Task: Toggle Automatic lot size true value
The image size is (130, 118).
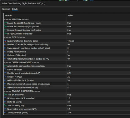Action: click(x=69, y=66)
